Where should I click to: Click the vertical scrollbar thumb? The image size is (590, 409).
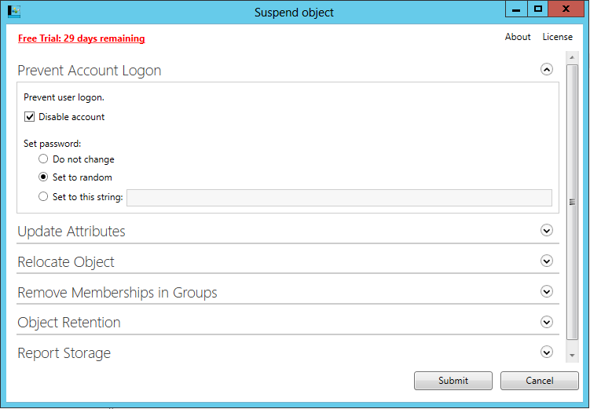(x=572, y=203)
